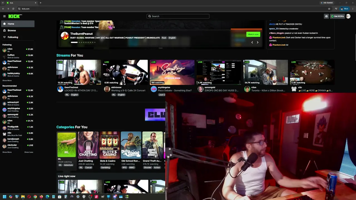Go to Home in the sidebar
Image resolution: width=356 pixels, height=200 pixels.
click(x=17, y=24)
